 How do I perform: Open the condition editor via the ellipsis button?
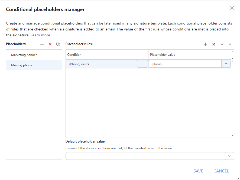142,64
